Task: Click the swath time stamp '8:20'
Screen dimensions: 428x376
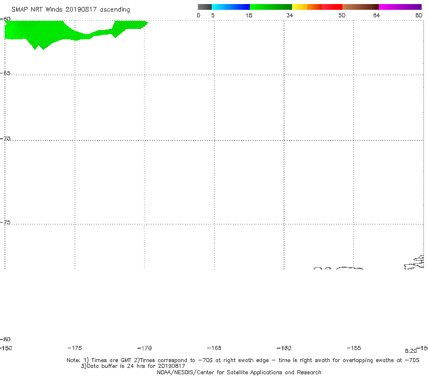Action: 411,351
